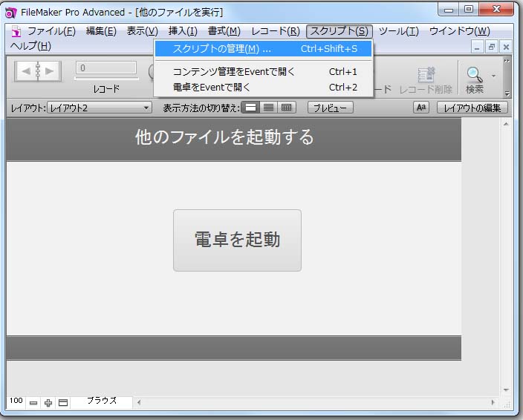Open the レイアウト2 layout dropdown
The height and width of the screenshot is (420, 523).
100,108
